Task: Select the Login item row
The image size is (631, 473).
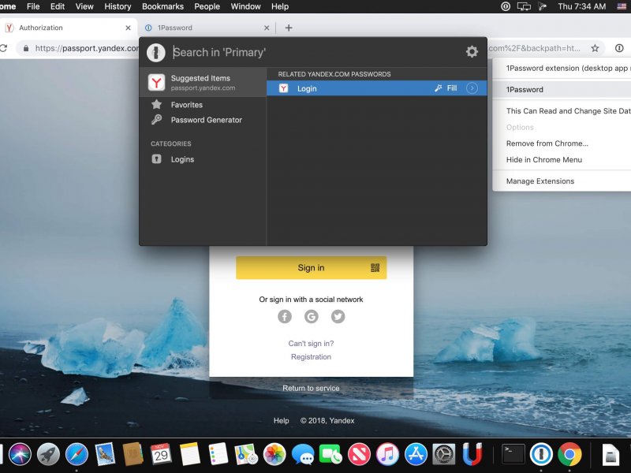Action: click(377, 88)
